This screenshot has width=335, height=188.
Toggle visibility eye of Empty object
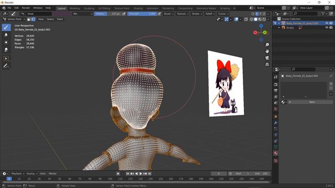[327, 28]
